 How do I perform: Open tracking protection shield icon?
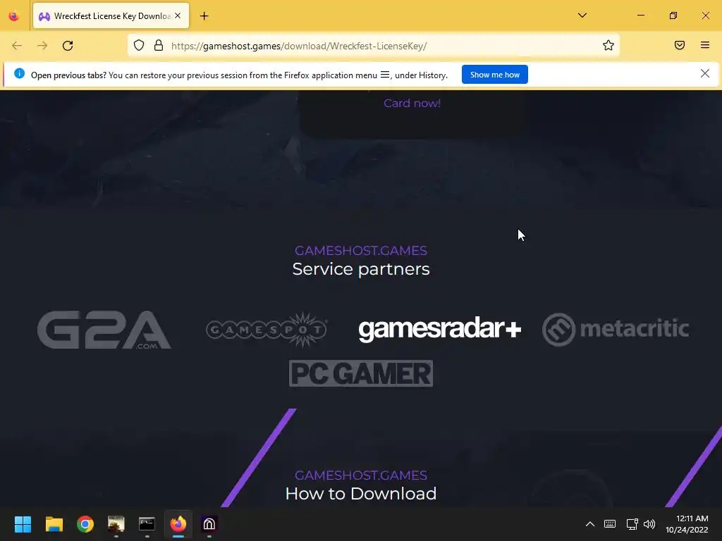tap(139, 46)
